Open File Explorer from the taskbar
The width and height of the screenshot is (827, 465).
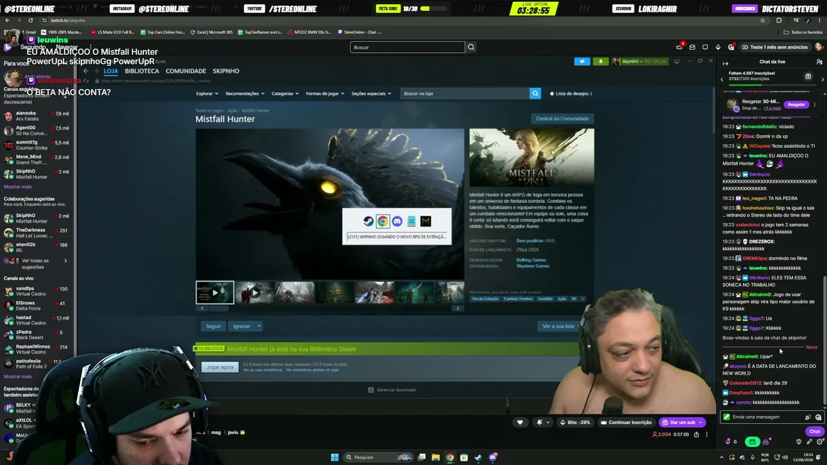pos(435,457)
